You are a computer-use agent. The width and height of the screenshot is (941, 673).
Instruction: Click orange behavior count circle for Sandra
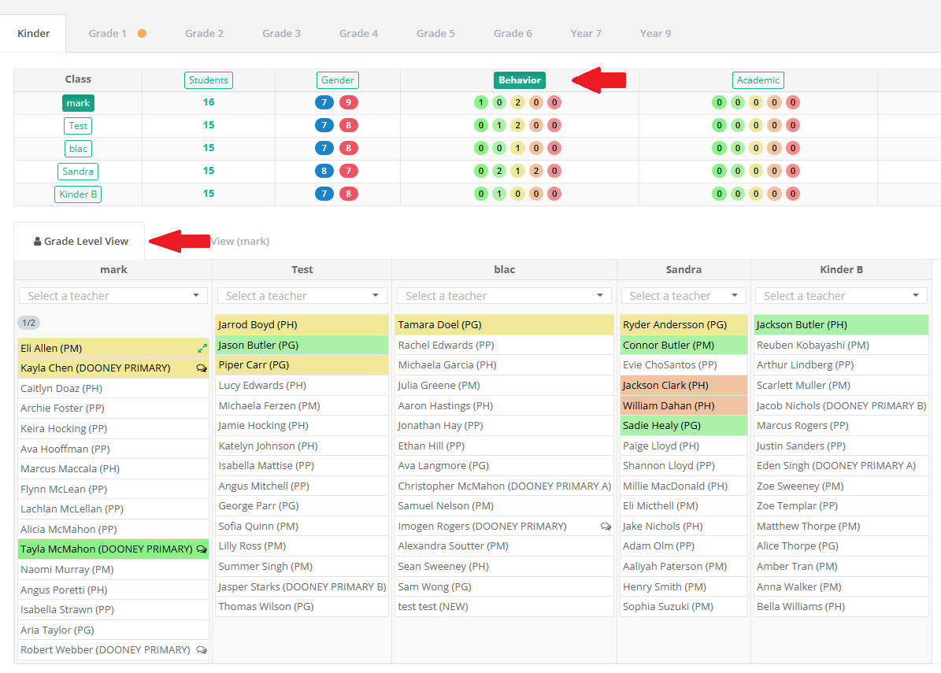[x=536, y=171]
